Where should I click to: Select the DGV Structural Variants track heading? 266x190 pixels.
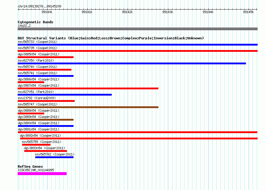(x=111, y=38)
